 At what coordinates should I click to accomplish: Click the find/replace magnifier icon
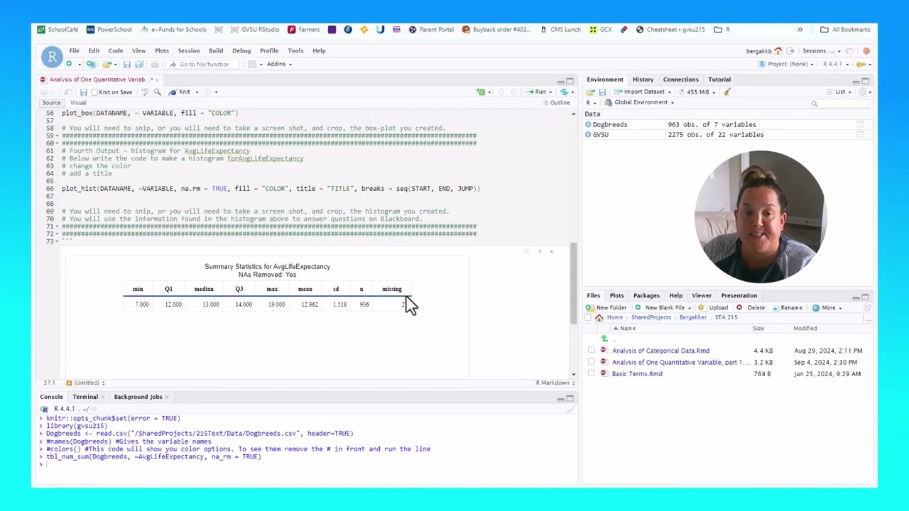(158, 92)
